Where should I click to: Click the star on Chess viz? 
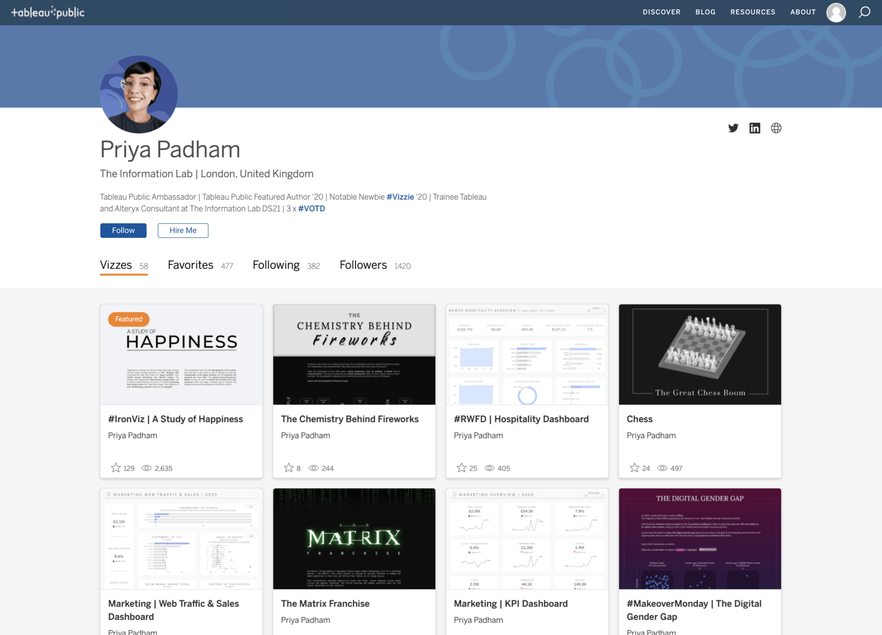635,468
